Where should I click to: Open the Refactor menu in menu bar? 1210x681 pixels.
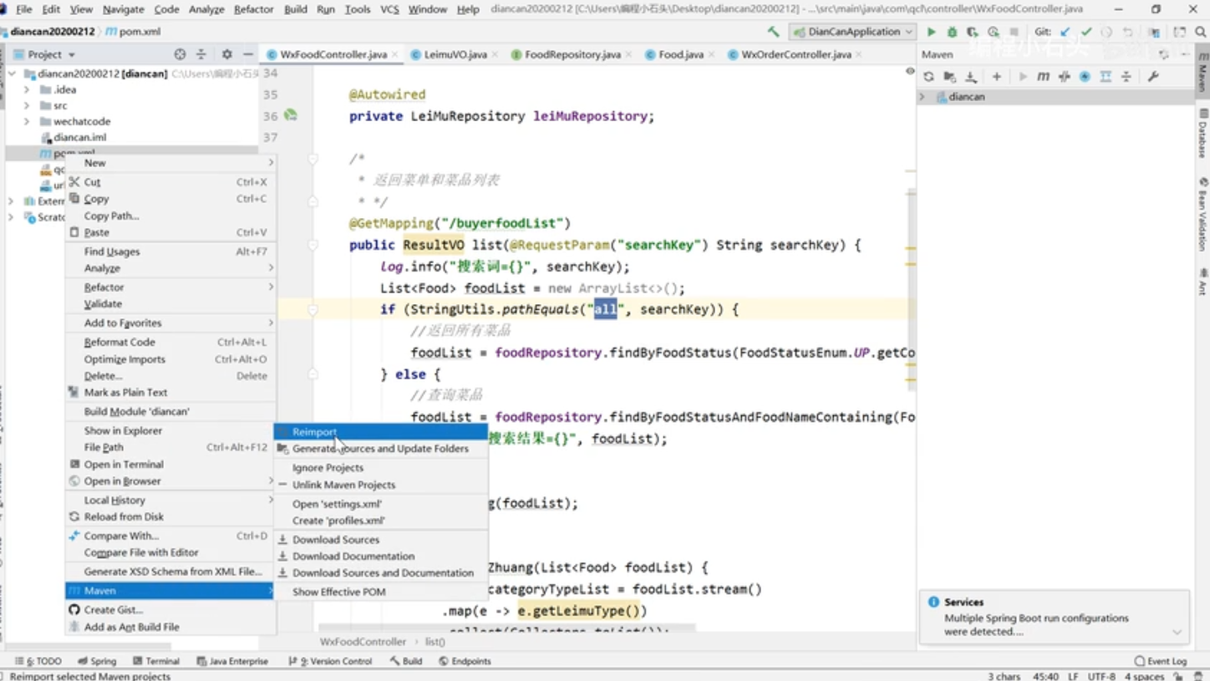pos(253,9)
